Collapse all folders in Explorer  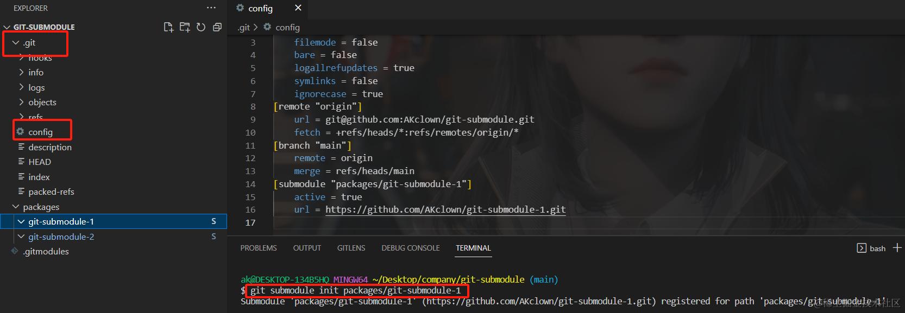217,27
